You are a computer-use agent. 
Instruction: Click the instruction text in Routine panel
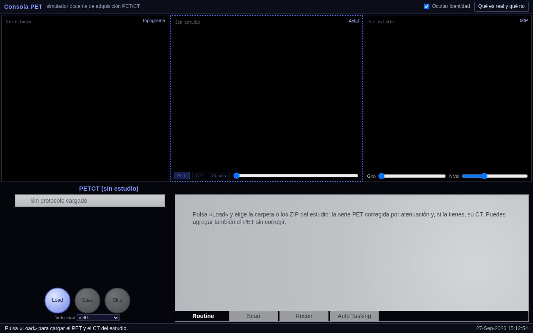pos(349,218)
